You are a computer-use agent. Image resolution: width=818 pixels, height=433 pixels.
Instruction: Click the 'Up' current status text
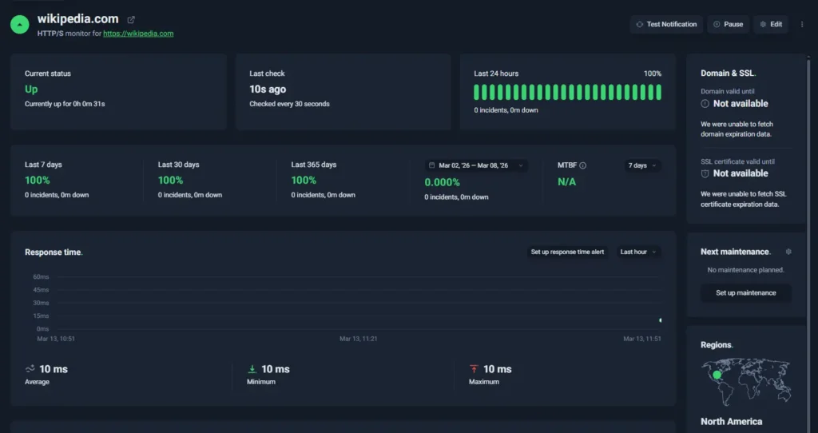tap(31, 89)
